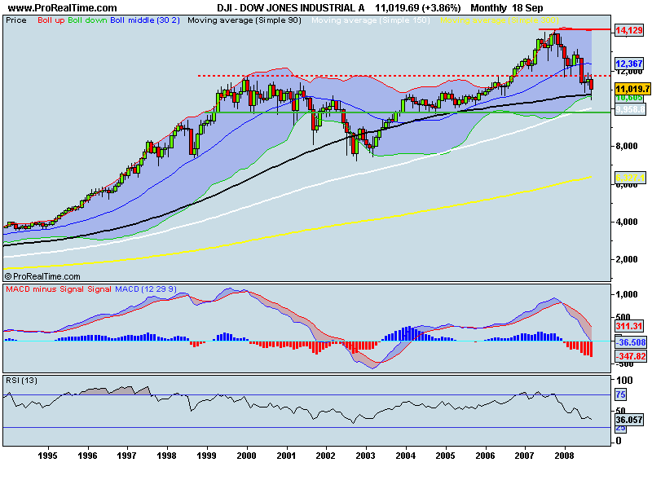652x489 pixels.
Task: Click the white 9,958.8 price tag
Action: point(630,109)
